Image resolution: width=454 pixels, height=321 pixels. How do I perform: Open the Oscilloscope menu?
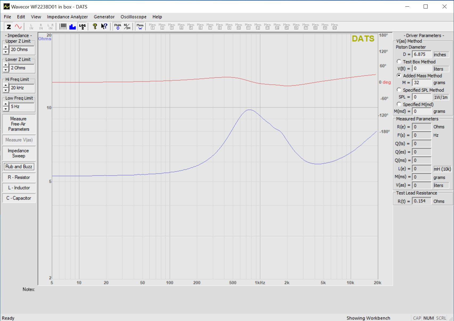point(133,17)
